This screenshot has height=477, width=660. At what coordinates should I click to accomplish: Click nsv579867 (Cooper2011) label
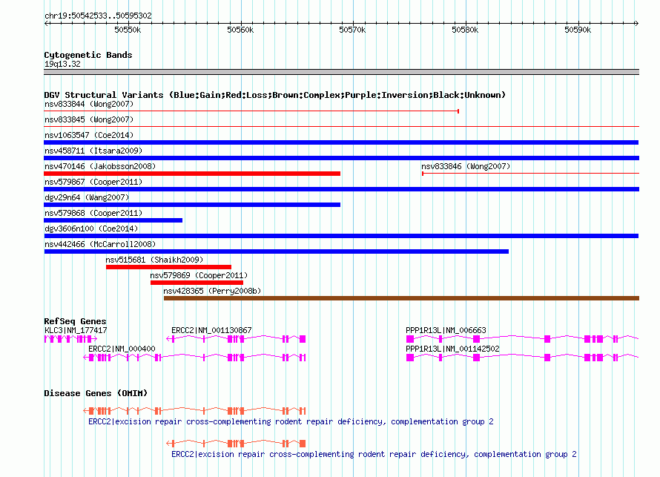coord(93,182)
